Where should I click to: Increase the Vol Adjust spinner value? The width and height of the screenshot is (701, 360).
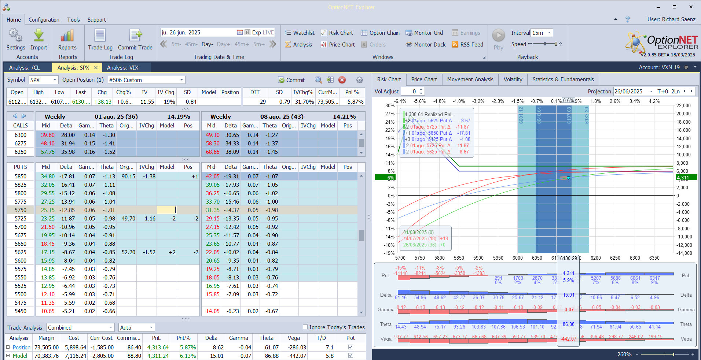tap(421, 89)
